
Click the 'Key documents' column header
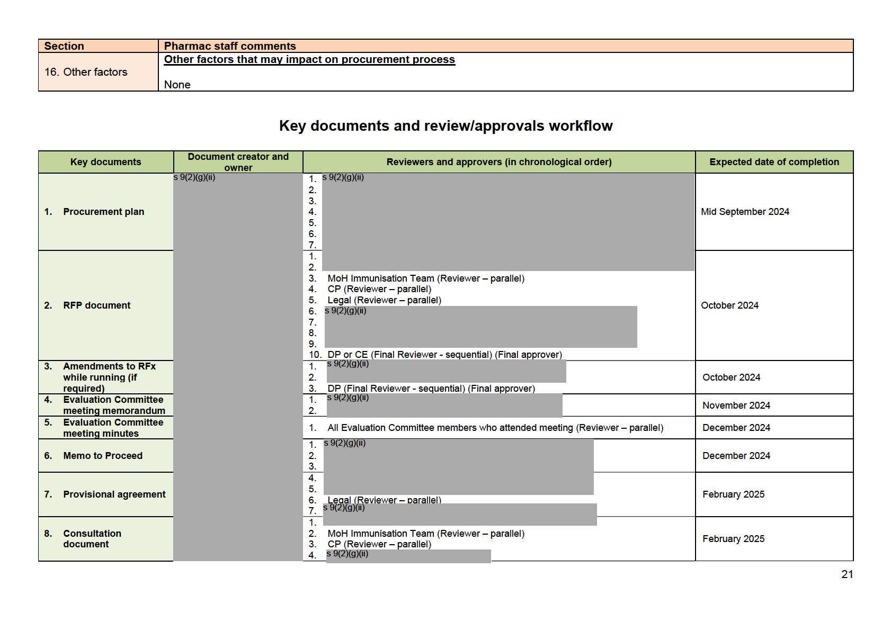105,162
